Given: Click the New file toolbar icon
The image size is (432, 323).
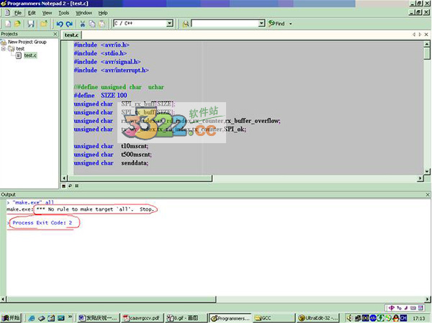Looking at the screenshot, I should 8,24.
